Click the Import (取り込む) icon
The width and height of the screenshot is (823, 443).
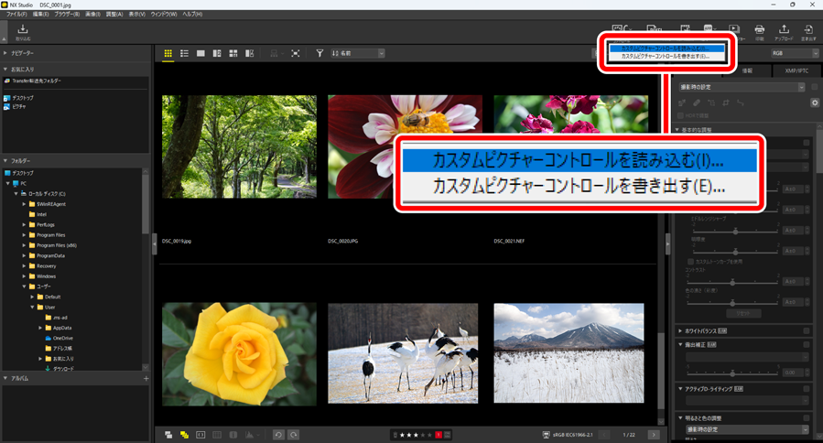22,32
